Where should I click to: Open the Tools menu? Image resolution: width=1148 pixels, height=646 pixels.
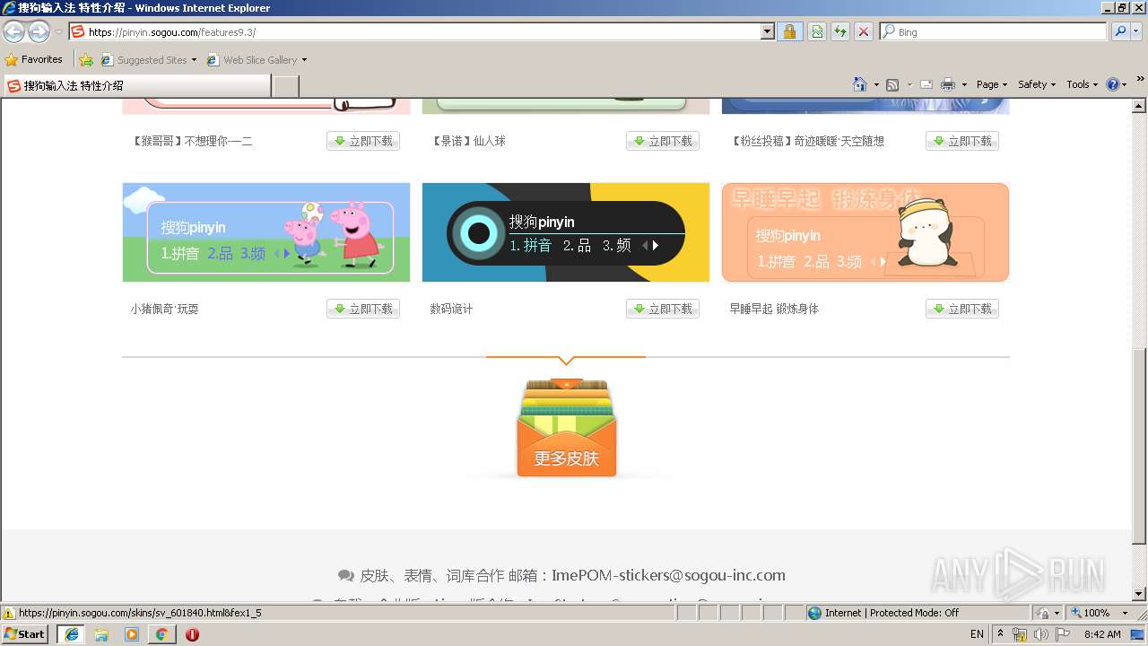1082,84
